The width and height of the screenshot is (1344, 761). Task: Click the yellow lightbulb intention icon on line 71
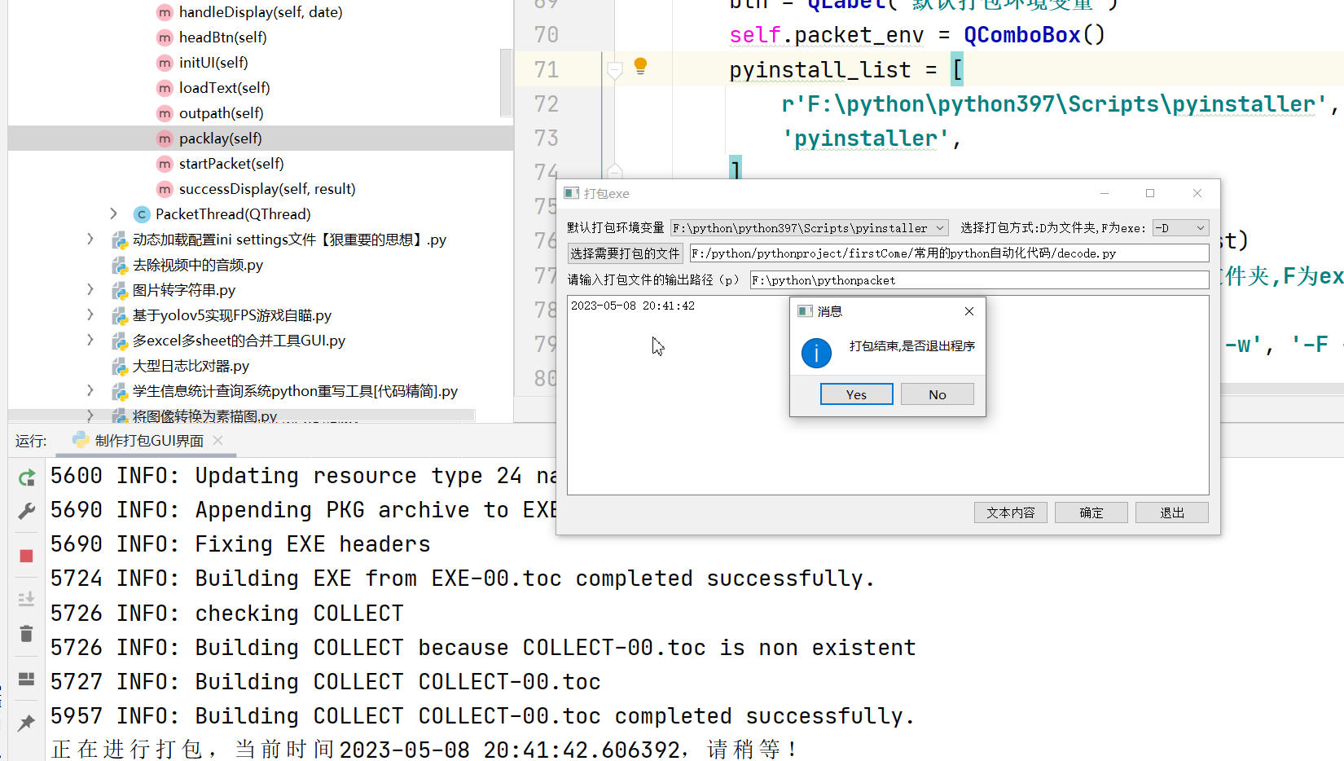point(640,66)
